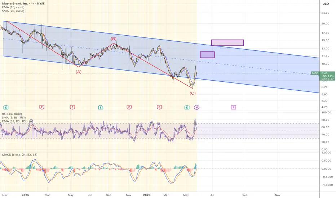Click the 1.0000 MACD axis label

pyautogui.click(x=326, y=153)
